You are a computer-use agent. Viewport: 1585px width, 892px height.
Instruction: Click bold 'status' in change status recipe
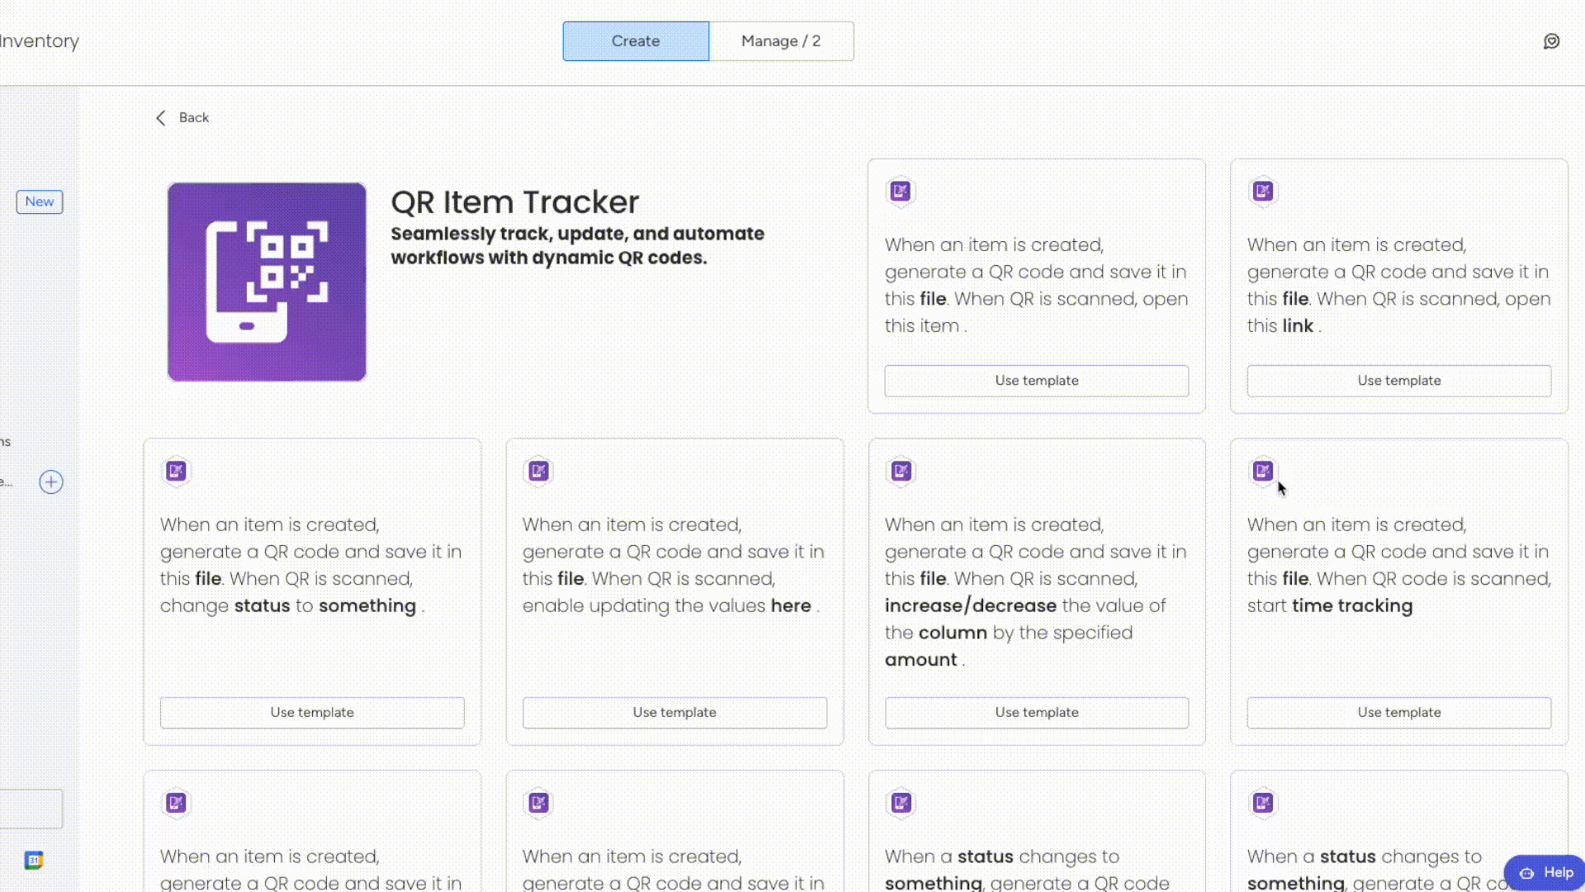[x=262, y=605]
